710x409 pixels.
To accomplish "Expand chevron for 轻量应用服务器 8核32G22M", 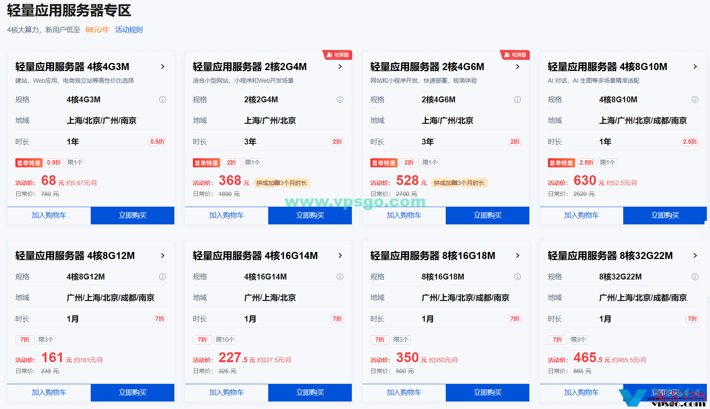I will pos(695,256).
